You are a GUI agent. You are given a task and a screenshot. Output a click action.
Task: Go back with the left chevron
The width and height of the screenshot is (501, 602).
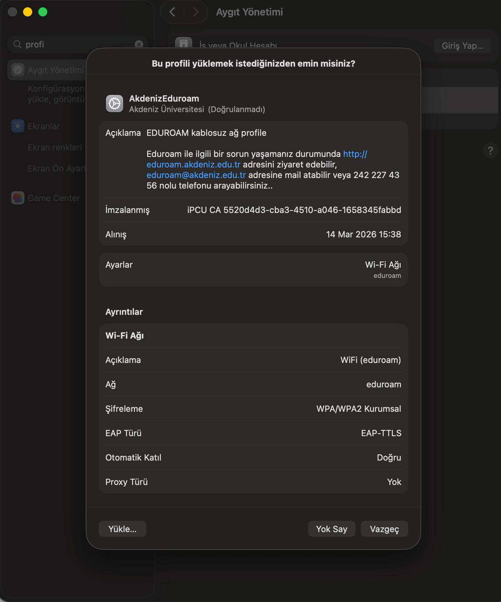tap(172, 12)
